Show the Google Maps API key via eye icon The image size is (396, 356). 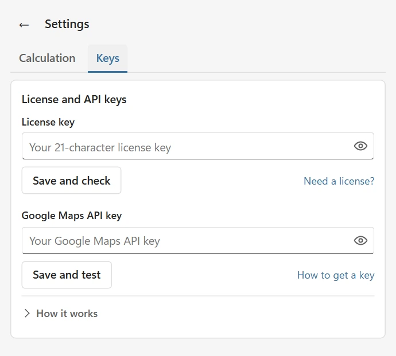pos(360,240)
